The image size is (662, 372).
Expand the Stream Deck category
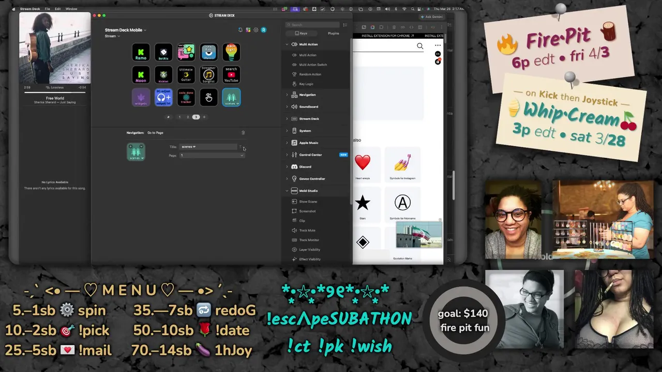point(287,119)
